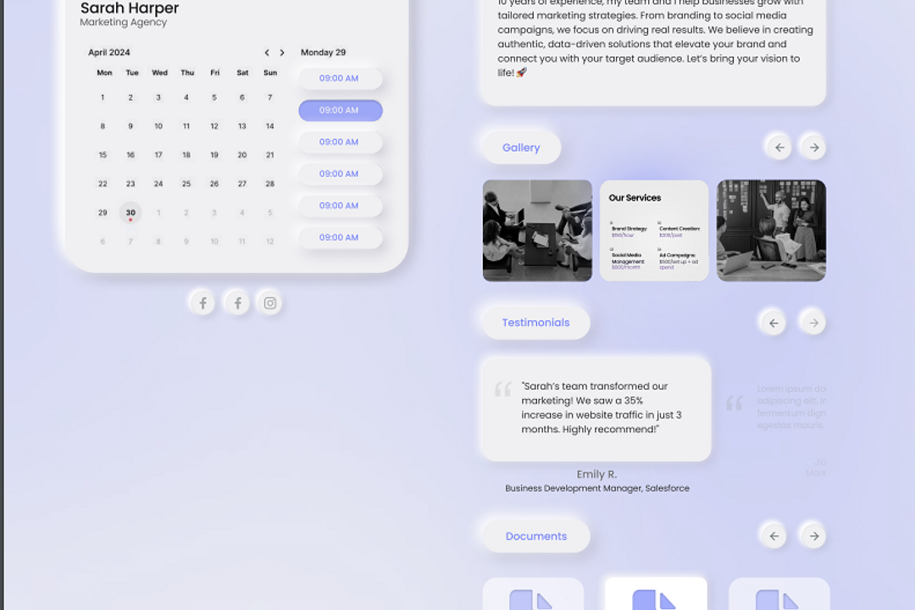Open the Instagram social profile icon
Image resolution: width=915 pixels, height=610 pixels.
[x=270, y=303]
